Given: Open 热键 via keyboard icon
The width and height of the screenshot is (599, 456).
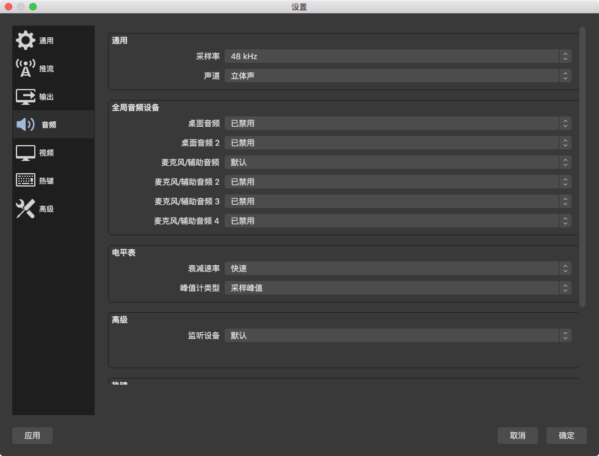Looking at the screenshot, I should tap(26, 180).
